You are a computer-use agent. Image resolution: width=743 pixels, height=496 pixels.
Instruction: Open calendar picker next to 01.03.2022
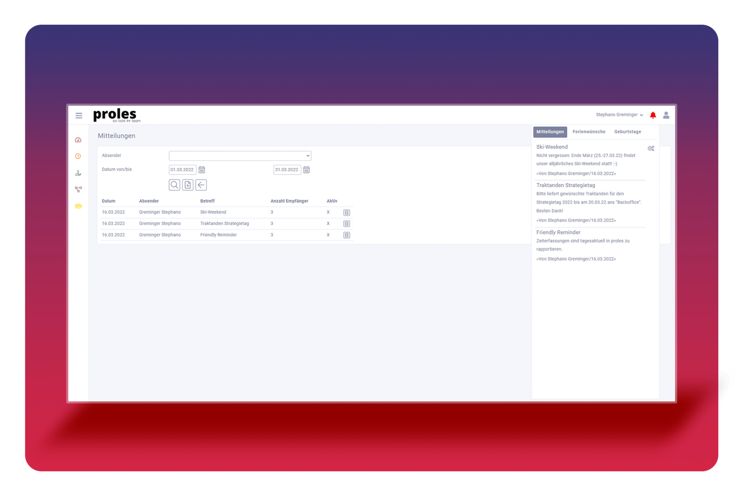coord(202,170)
